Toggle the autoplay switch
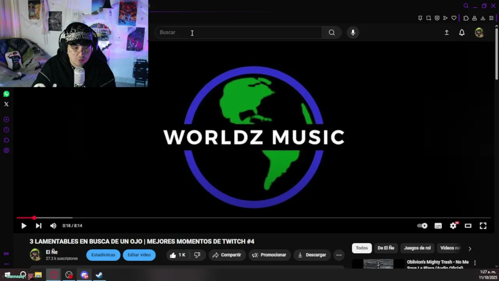The width and height of the screenshot is (499, 281). [x=422, y=226]
